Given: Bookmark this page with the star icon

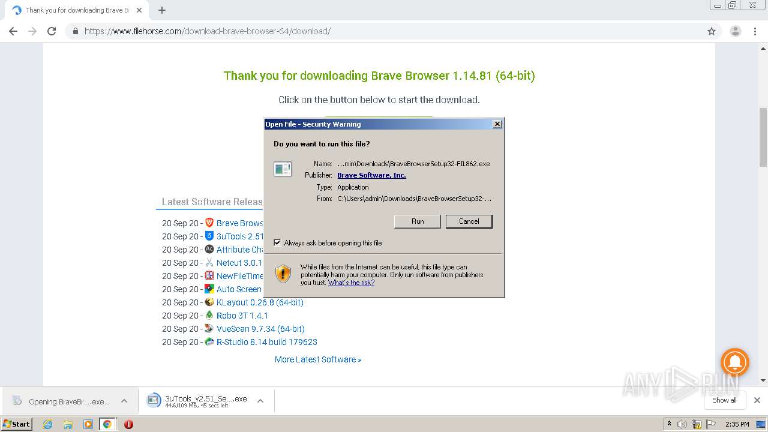Looking at the screenshot, I should (x=712, y=31).
